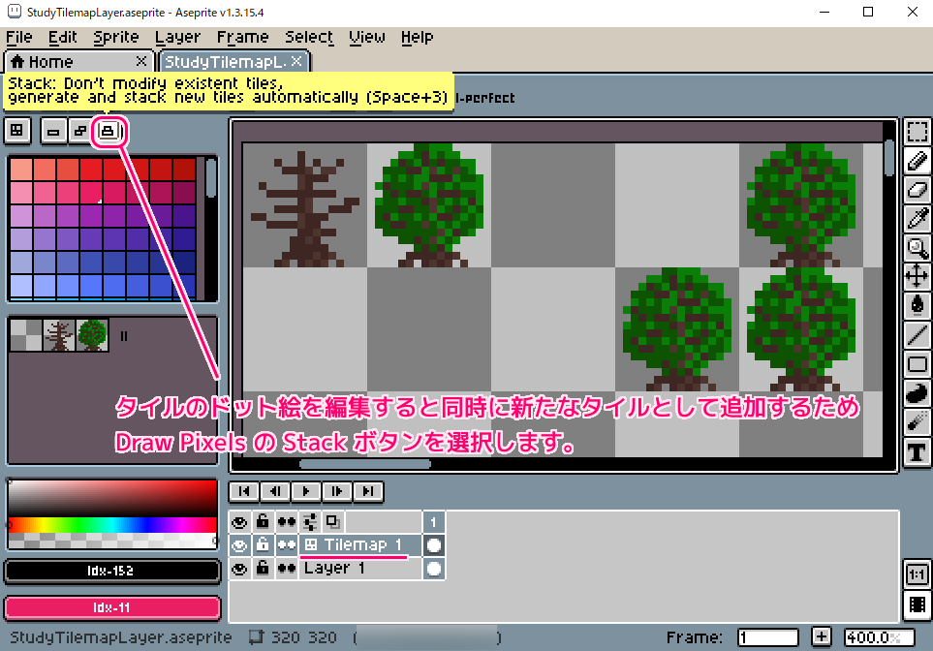Pick the Eyedropper tool
933x651 pixels.
coord(917,219)
